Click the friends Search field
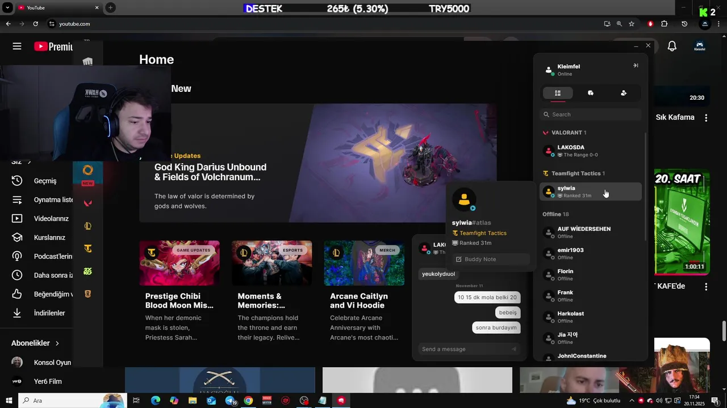 click(x=591, y=114)
